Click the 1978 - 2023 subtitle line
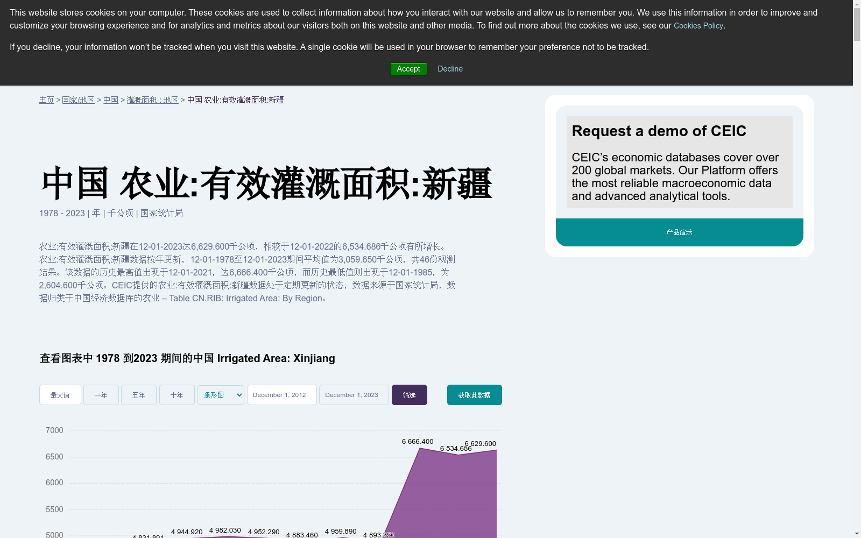The height and width of the screenshot is (538, 861). click(111, 213)
